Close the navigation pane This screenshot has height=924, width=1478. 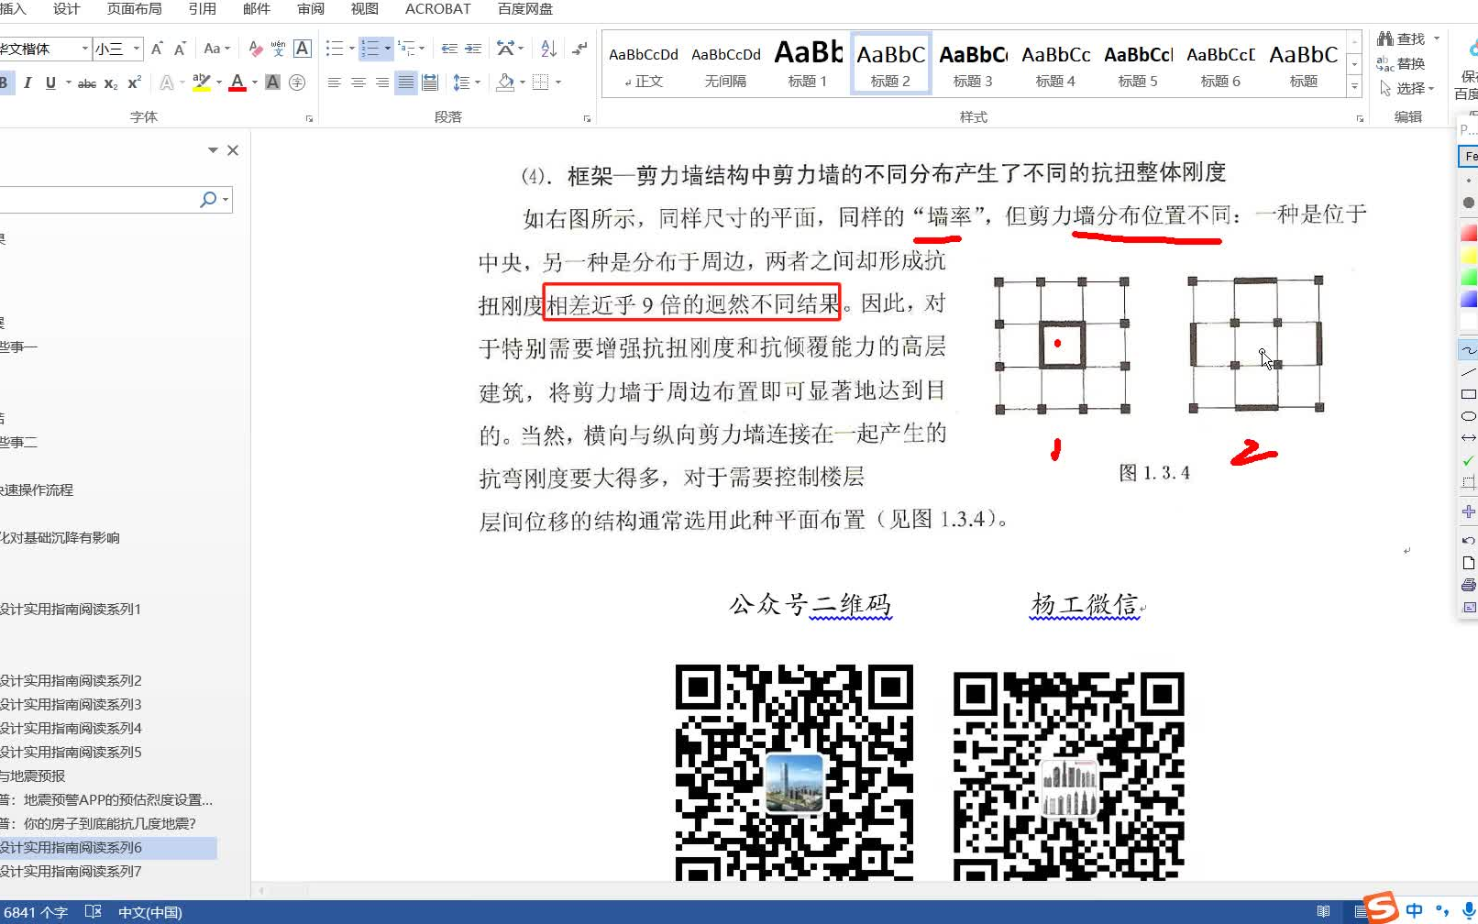[233, 150]
